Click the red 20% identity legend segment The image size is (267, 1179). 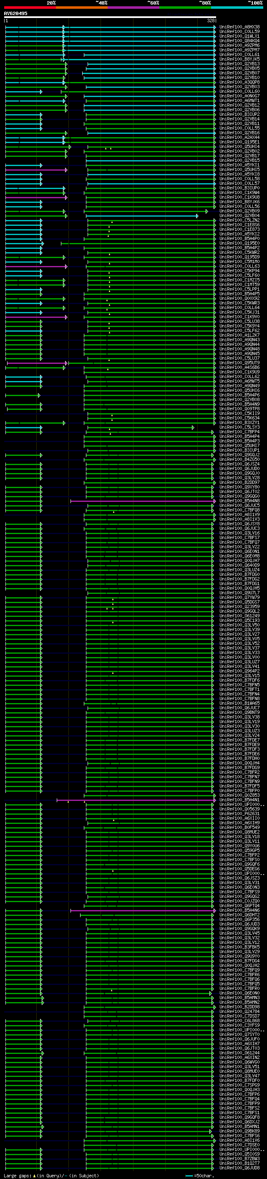[x=30, y=8]
